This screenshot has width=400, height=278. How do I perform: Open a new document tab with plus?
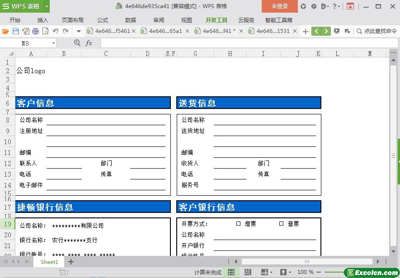click(306, 31)
